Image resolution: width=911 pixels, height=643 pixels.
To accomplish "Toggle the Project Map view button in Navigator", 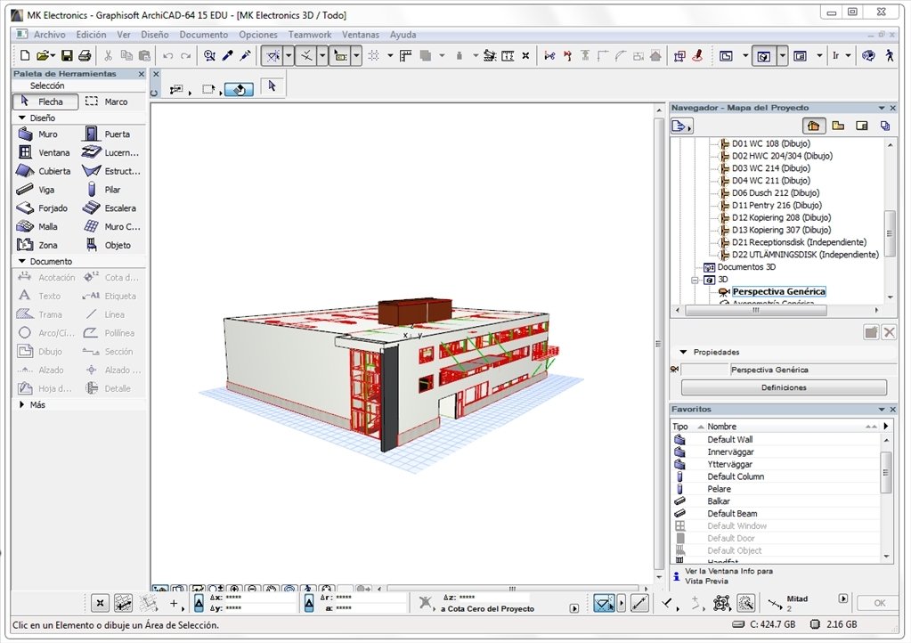I will tap(814, 126).
